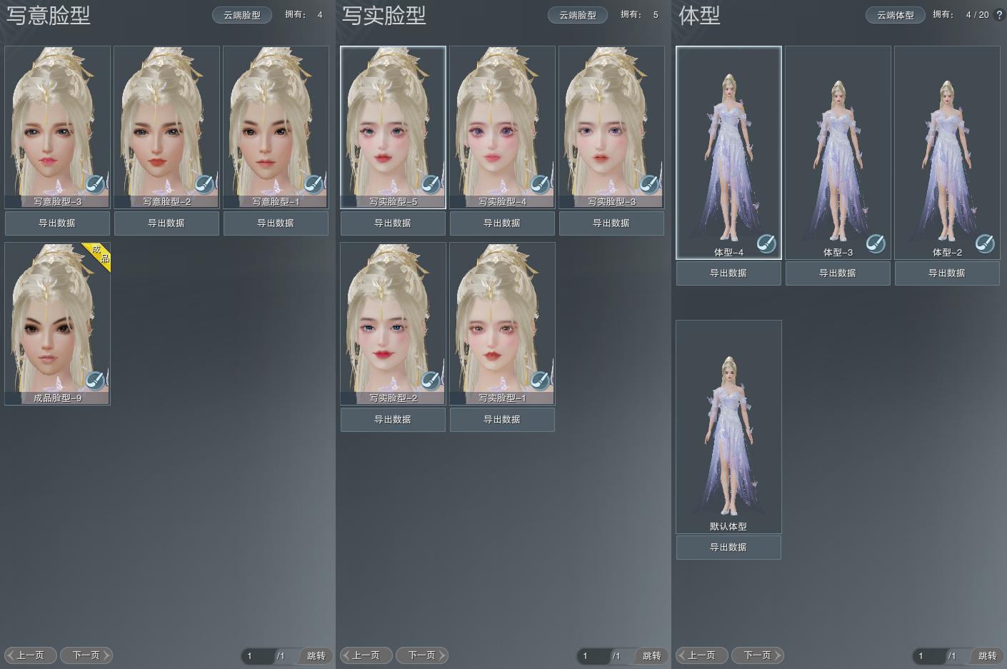Screen dimensions: 1007x669
Task: Choose the 成品脸型-9 face preset
Action: (x=57, y=323)
